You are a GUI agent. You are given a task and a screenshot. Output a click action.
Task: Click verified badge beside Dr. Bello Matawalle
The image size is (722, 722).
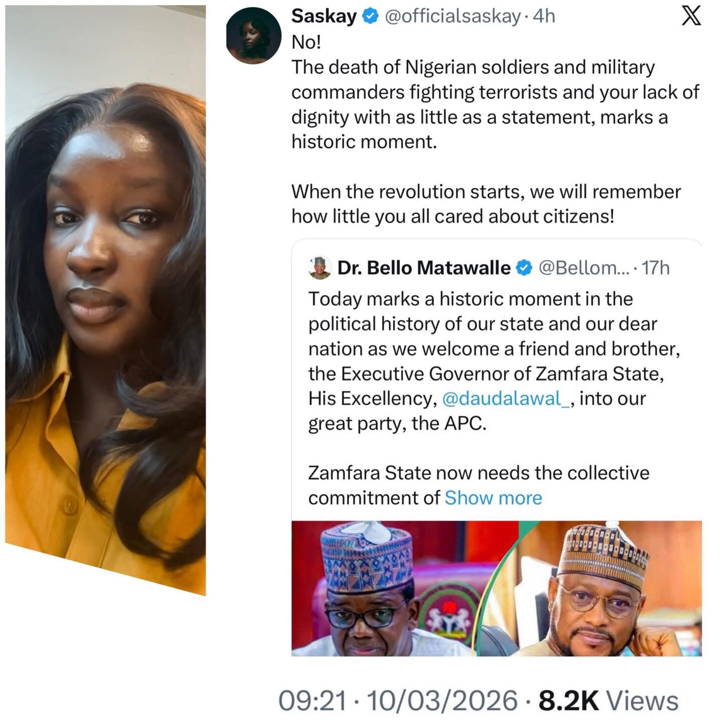pos(523,268)
